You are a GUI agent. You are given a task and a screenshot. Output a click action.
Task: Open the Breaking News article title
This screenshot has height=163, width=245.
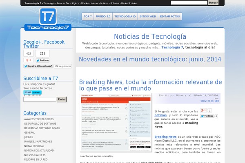150,85
